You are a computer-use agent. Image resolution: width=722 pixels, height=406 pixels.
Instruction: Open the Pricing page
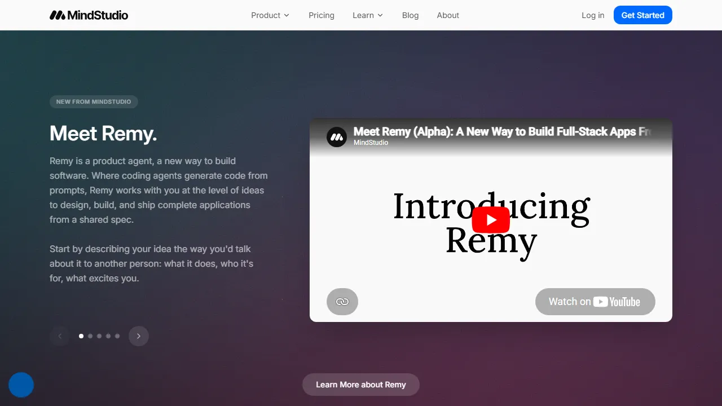click(322, 15)
